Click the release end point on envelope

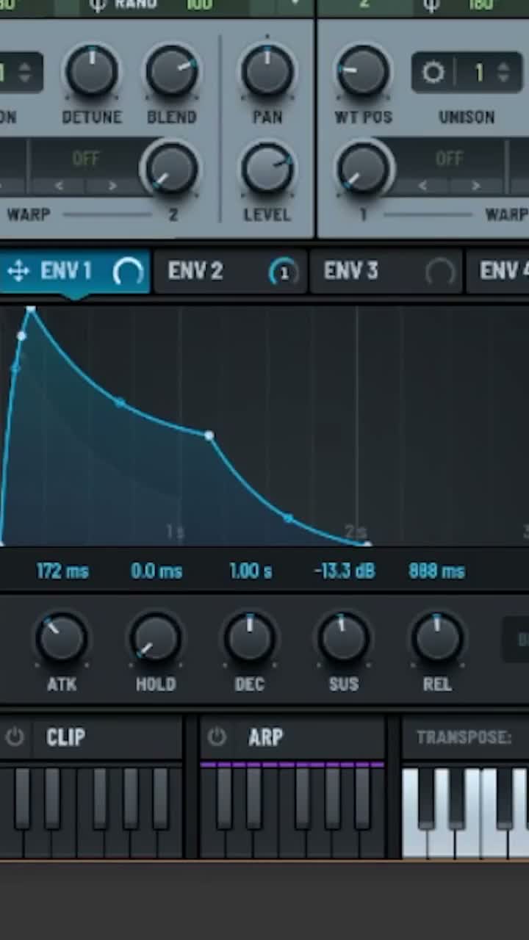coord(367,544)
